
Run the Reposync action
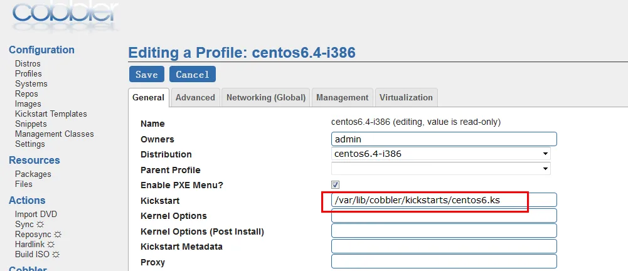click(38, 234)
